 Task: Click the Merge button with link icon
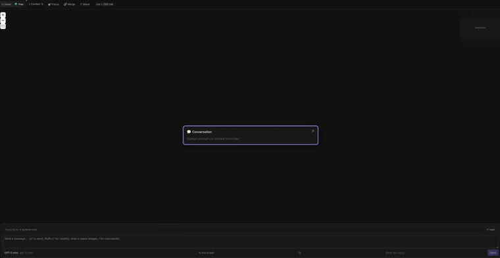coord(70,5)
